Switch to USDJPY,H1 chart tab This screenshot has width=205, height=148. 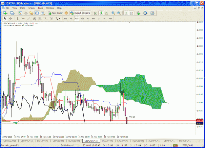[x=108, y=141]
